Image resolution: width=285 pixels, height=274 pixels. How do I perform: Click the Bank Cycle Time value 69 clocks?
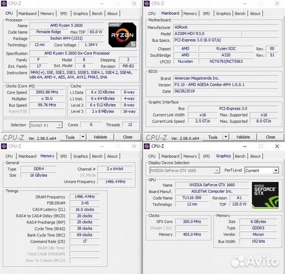pos(85,235)
